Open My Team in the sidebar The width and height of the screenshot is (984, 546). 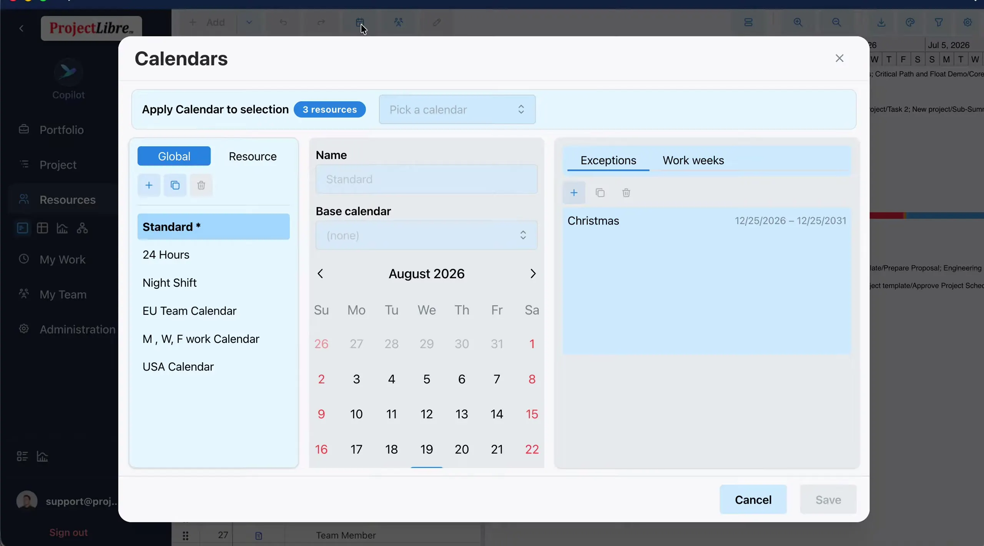(63, 295)
